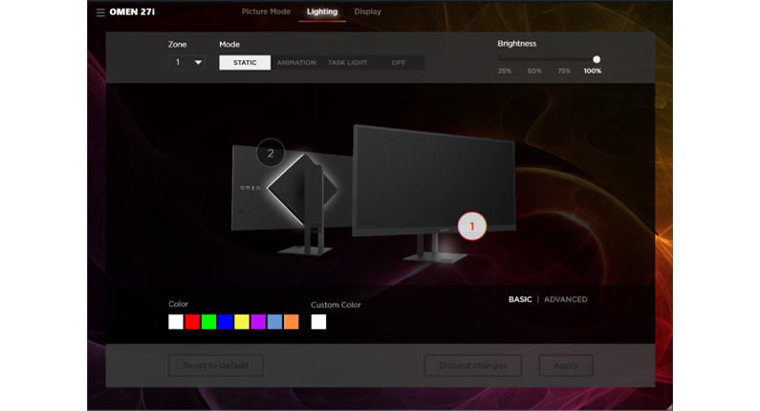The height and width of the screenshot is (411, 760).
Task: Turn lighting mode OFF
Action: pyautogui.click(x=399, y=62)
